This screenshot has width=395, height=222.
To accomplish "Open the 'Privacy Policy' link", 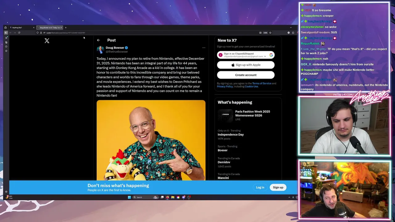I will (225, 86).
